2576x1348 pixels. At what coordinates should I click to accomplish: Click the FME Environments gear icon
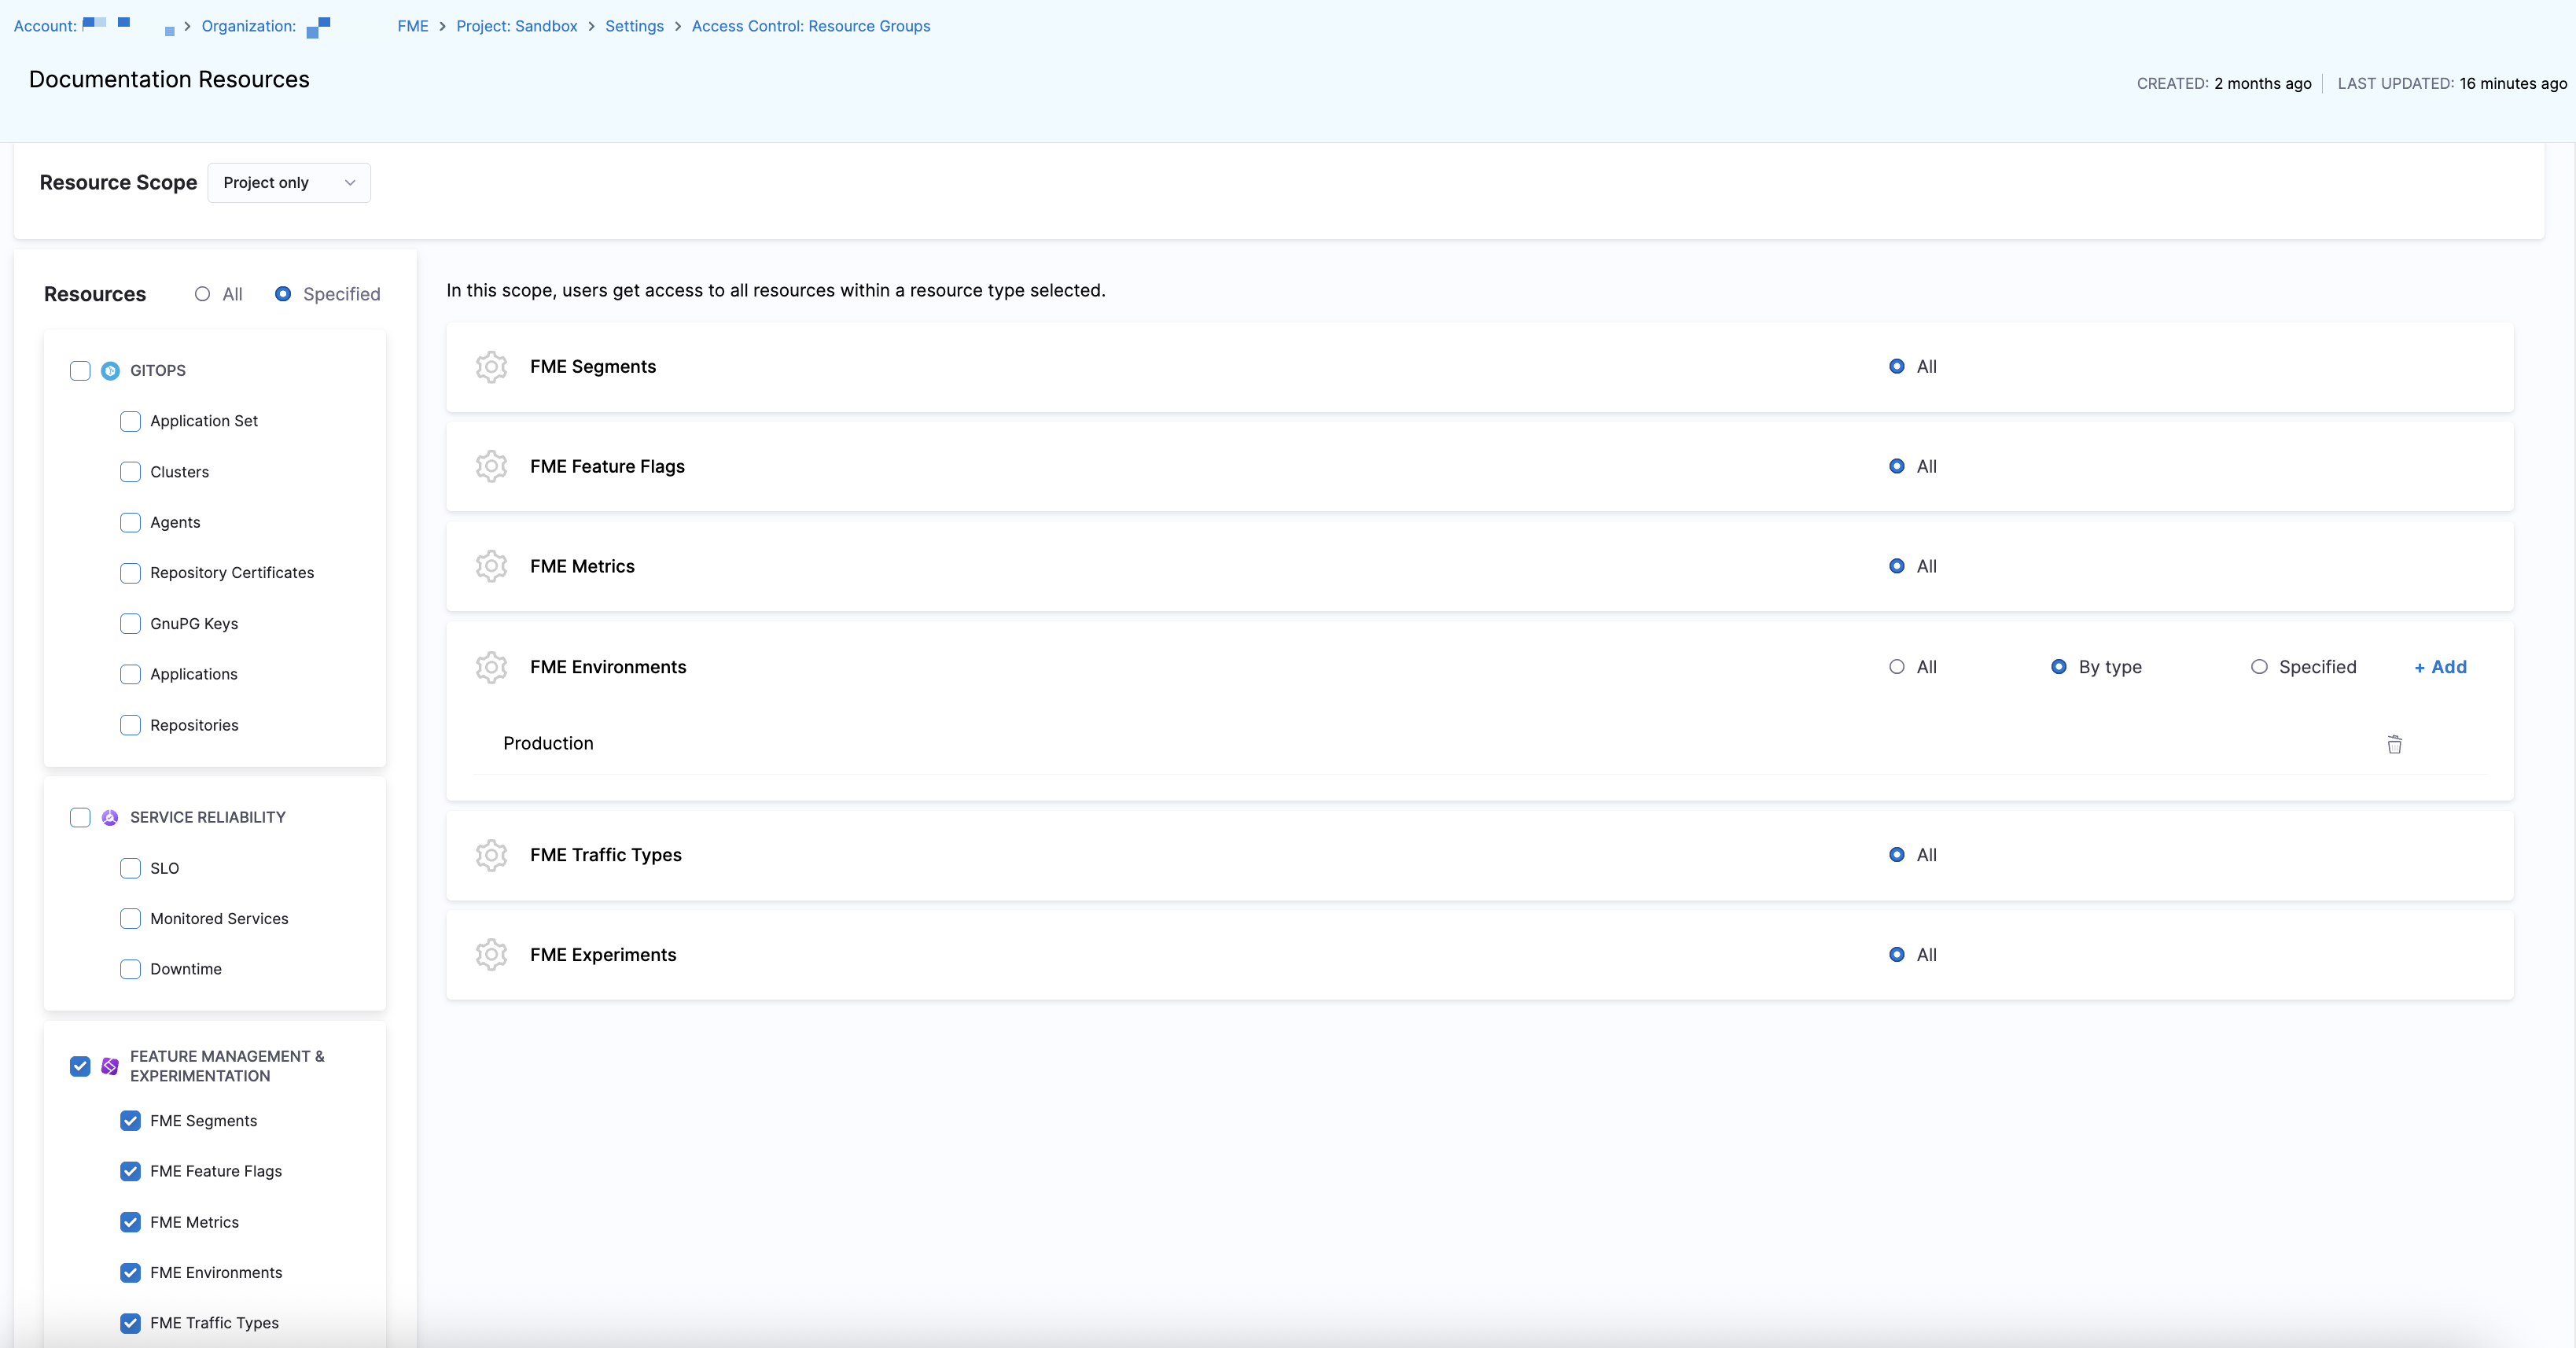coord(491,667)
